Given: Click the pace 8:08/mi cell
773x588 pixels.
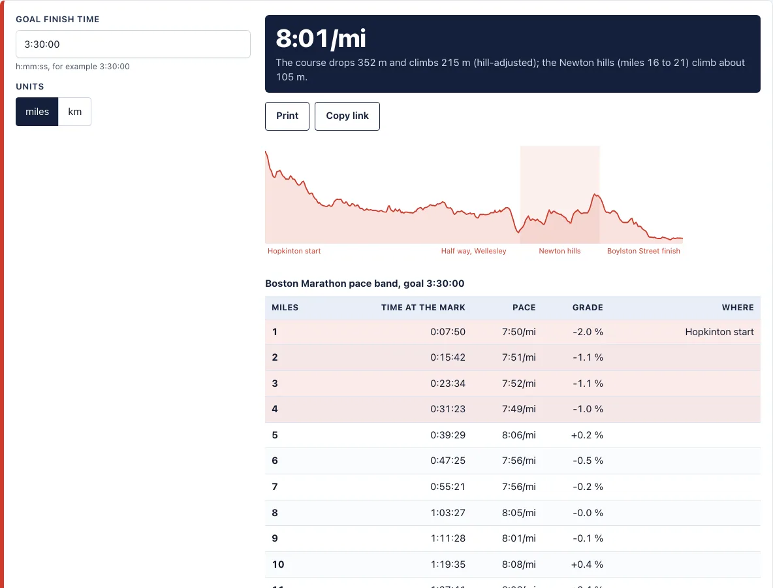Looking at the screenshot, I should click(518, 565).
